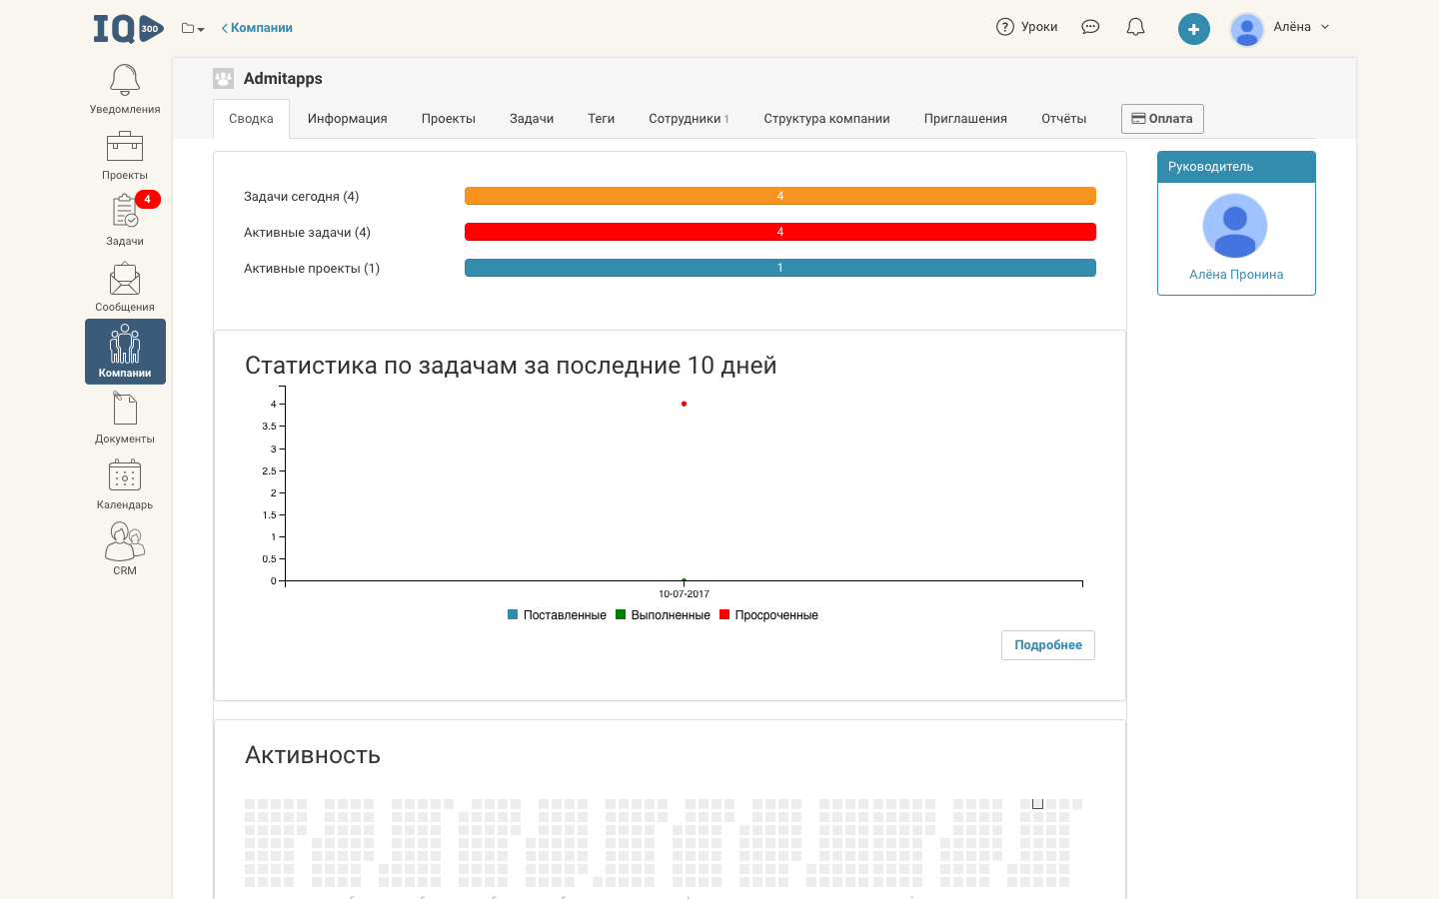1439x899 pixels.
Task: Toggle the Поставленные legend series
Action: [557, 615]
